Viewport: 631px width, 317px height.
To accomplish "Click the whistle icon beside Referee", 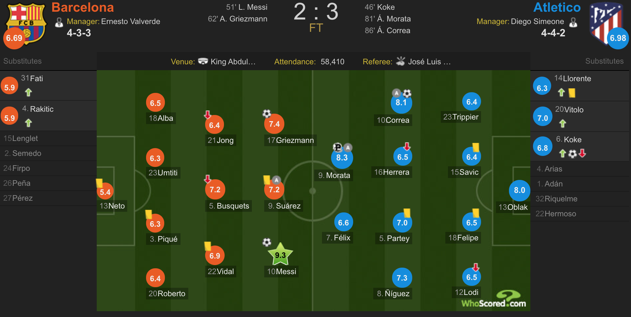I will [401, 61].
